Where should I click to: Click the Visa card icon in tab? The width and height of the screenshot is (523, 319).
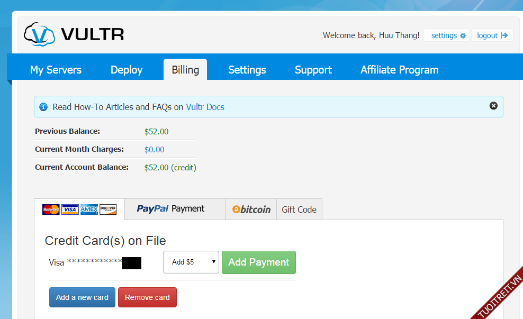pos(70,209)
